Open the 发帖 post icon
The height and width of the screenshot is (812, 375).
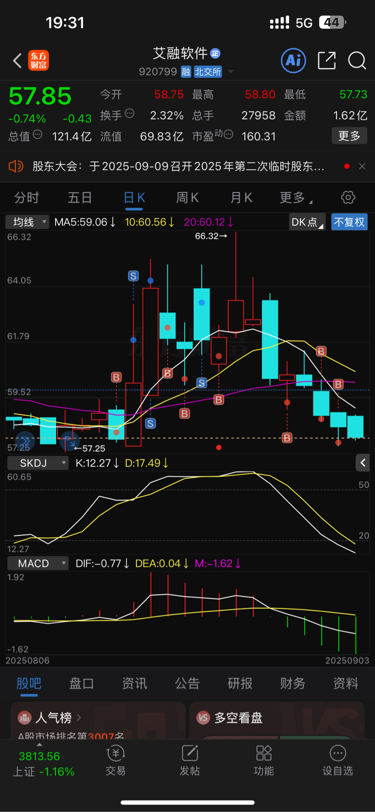[x=190, y=761]
